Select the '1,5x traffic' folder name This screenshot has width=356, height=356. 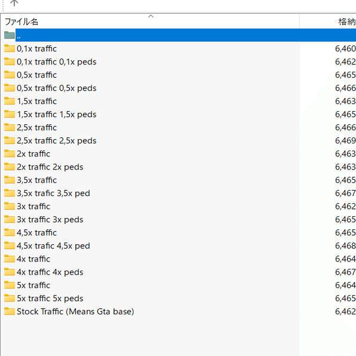point(36,102)
